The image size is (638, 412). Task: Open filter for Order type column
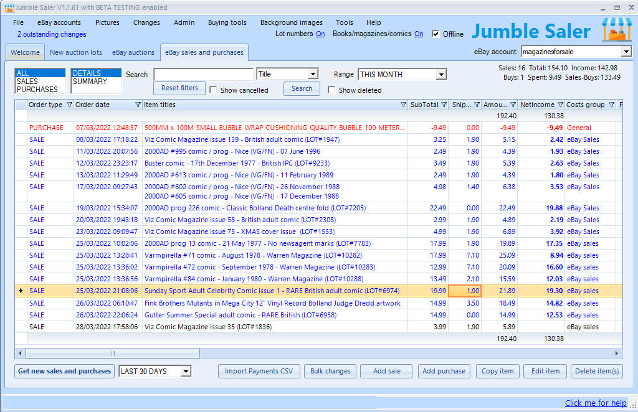point(69,105)
